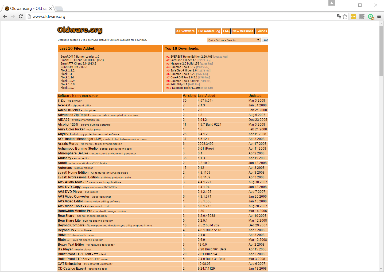Open the yellow password manager extension
The width and height of the screenshot is (384, 272).
coord(353,17)
